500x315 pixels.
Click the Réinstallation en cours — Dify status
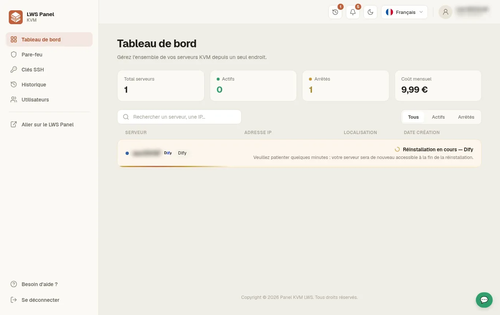tap(438, 149)
